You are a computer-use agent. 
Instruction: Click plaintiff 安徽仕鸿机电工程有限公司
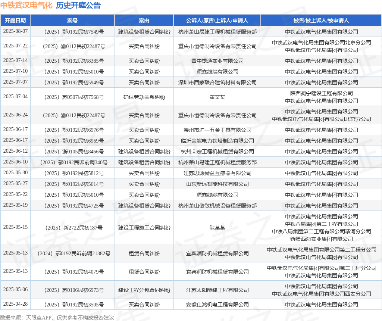pyautogui.click(x=217, y=305)
